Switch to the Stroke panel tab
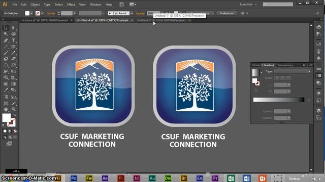The height and width of the screenshot is (182, 325). click(256, 65)
